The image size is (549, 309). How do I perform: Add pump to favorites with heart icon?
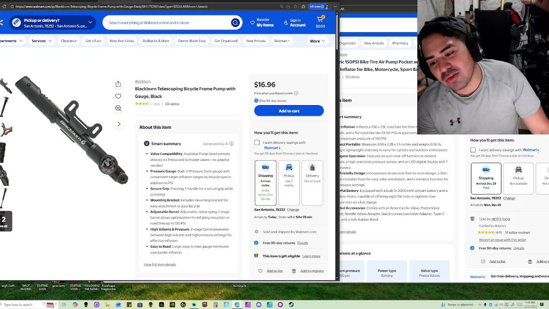coord(118,96)
